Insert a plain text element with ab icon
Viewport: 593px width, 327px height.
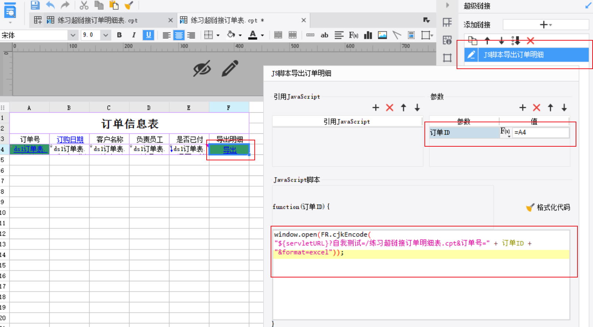point(324,35)
